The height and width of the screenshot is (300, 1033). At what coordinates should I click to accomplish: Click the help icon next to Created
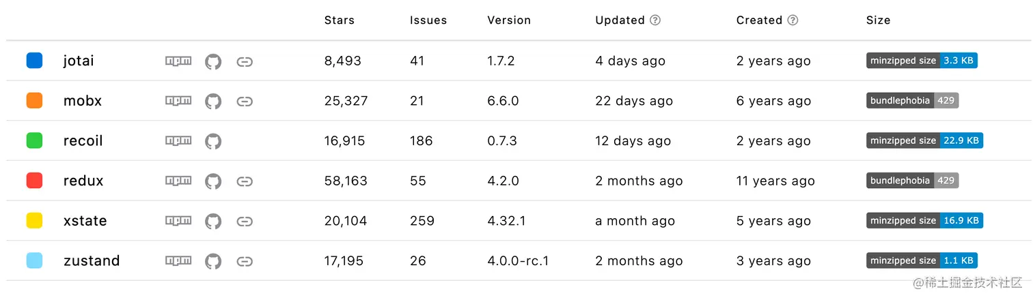pyautogui.click(x=793, y=20)
